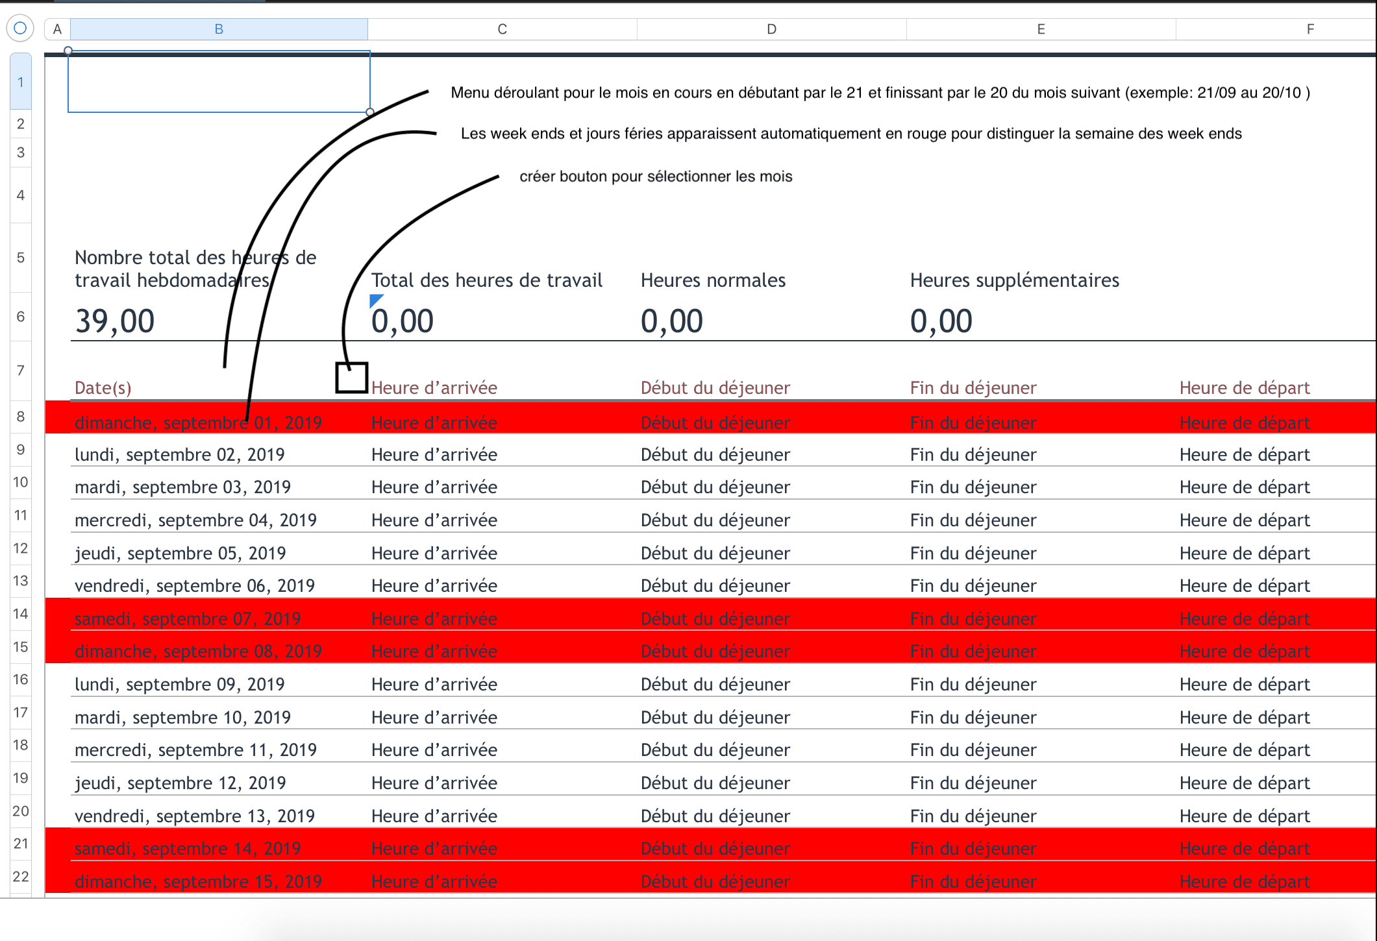Select narrow column A header

(57, 29)
